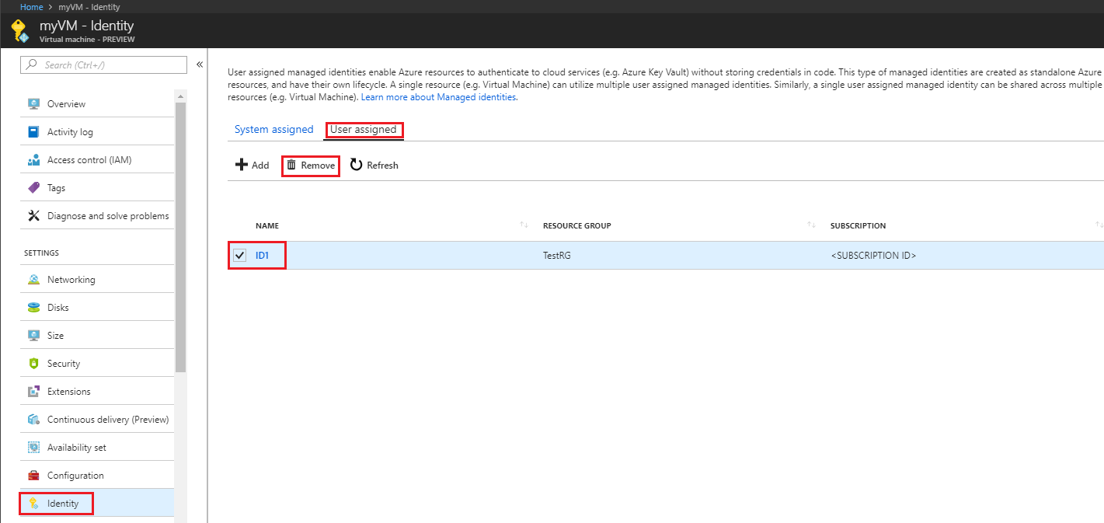Click Refresh button label

click(x=382, y=166)
